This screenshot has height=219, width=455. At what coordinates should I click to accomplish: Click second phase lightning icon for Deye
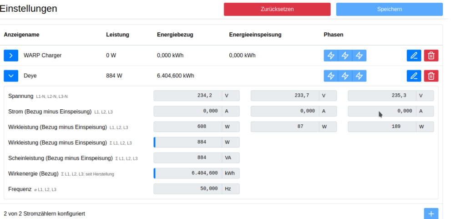(345, 76)
